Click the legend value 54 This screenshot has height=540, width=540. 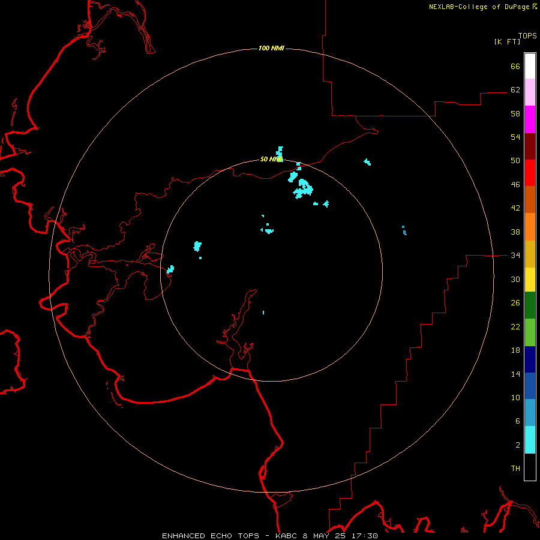coord(515,137)
